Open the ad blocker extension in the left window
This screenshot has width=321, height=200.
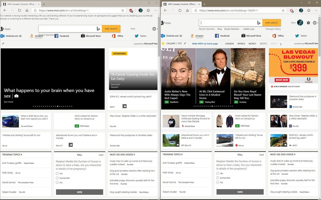(x=131, y=11)
